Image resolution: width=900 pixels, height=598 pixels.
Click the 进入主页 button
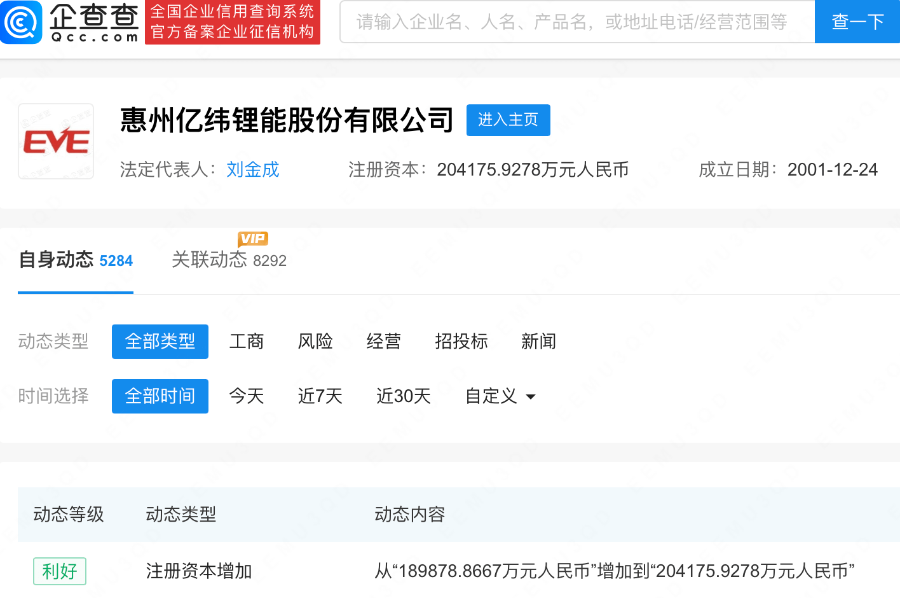coord(508,120)
